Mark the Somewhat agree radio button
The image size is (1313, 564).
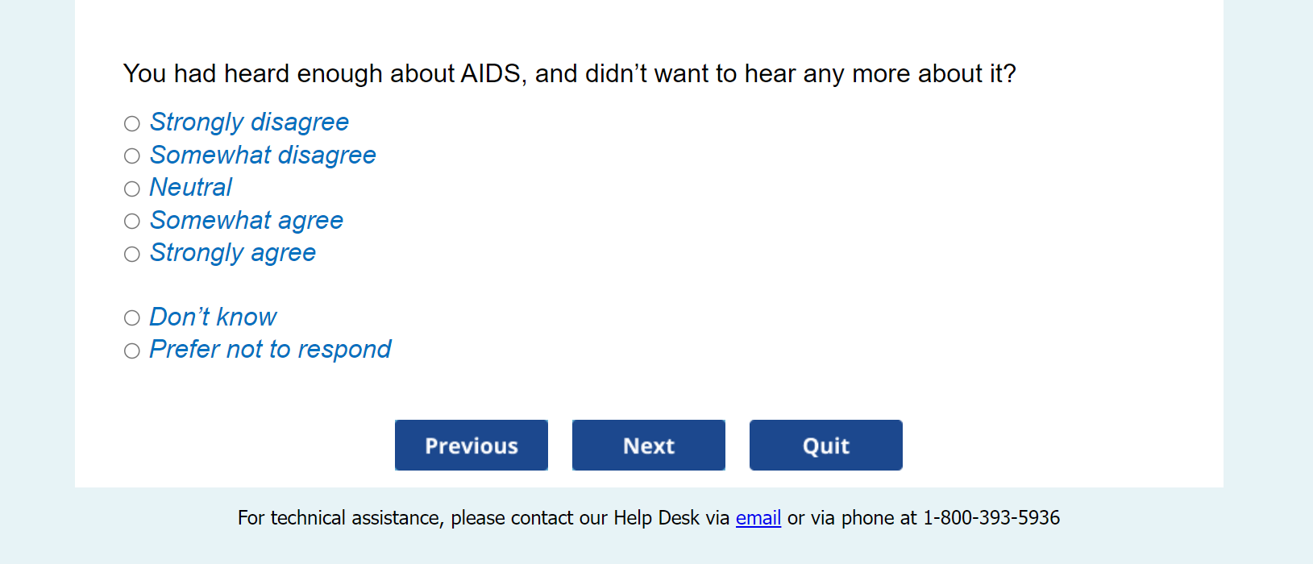click(132, 222)
